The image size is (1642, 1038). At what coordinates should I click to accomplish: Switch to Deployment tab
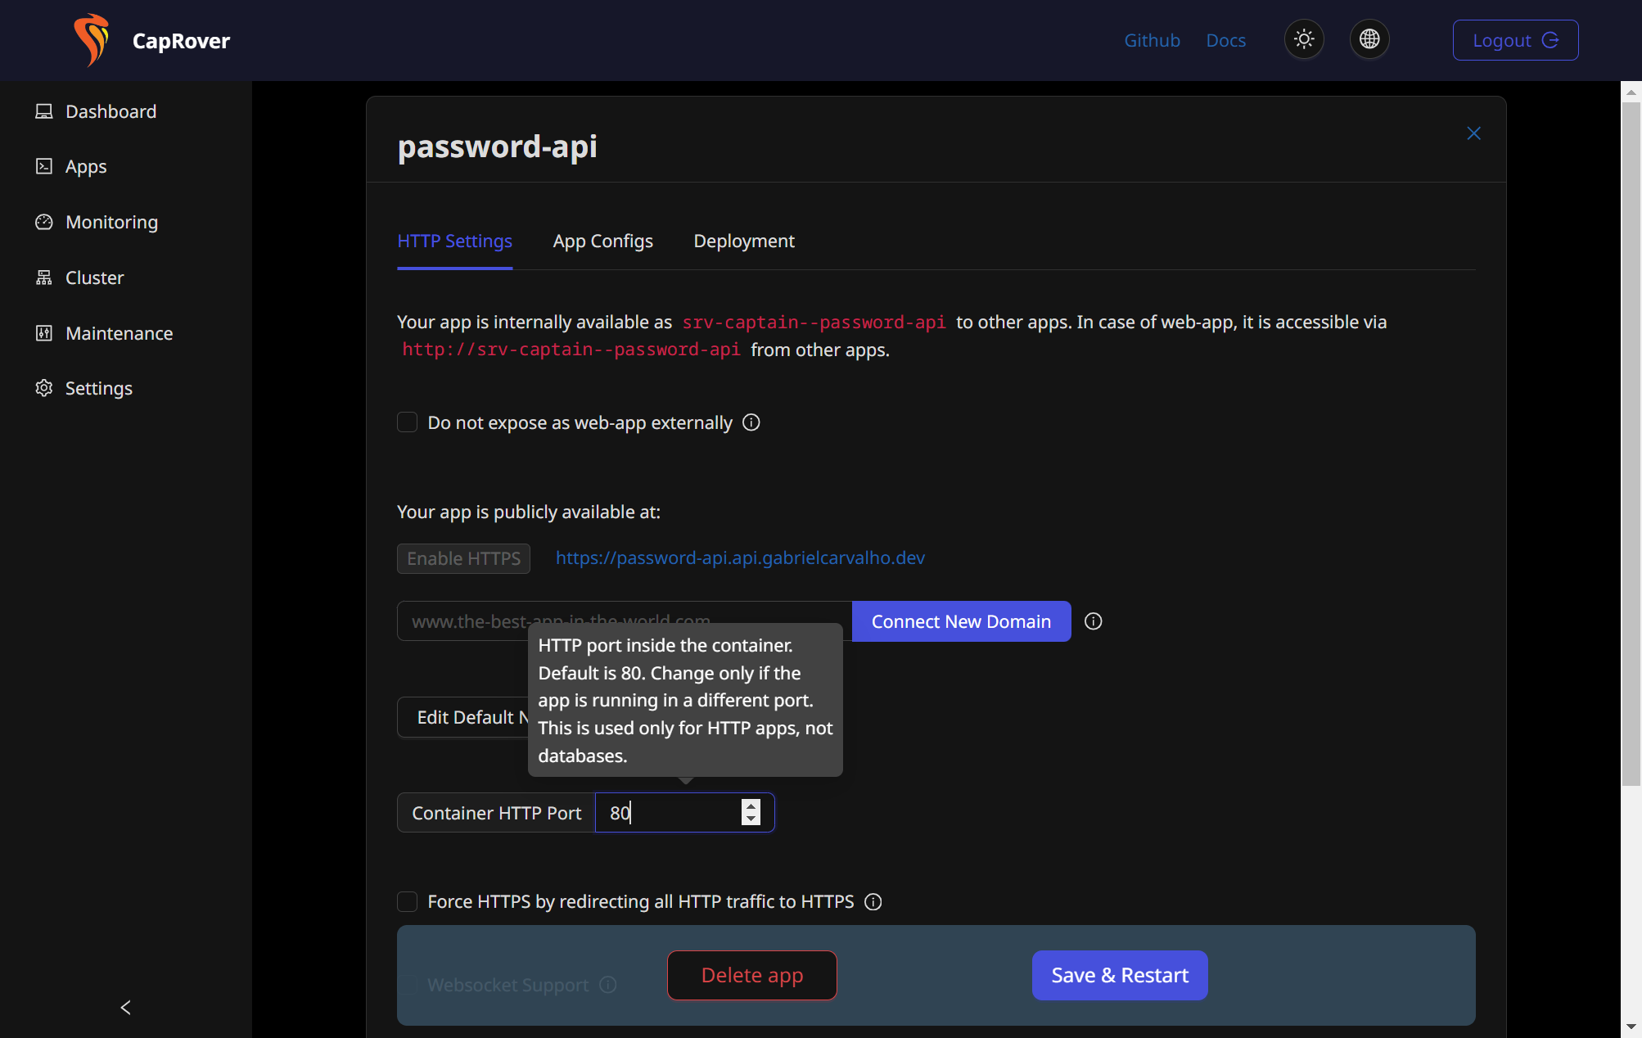click(743, 241)
